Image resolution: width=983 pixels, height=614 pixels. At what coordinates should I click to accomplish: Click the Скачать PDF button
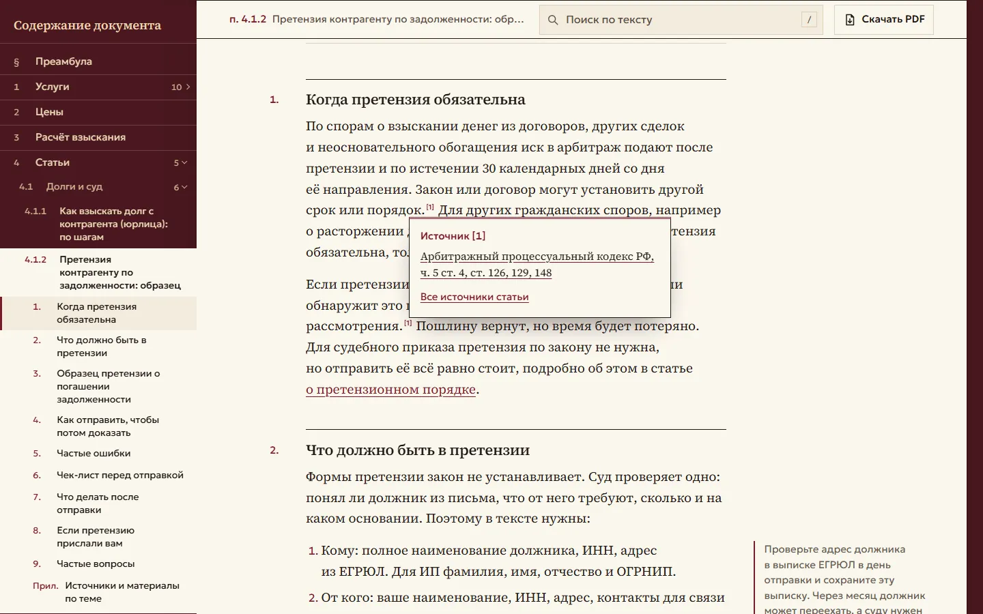(883, 20)
